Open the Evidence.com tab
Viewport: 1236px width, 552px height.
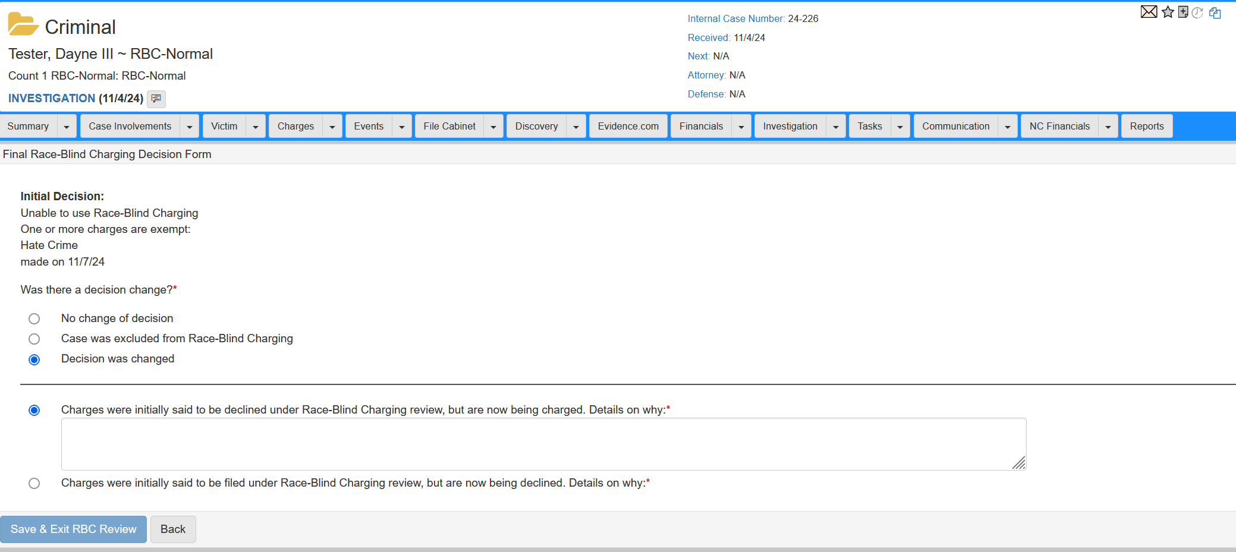(628, 127)
